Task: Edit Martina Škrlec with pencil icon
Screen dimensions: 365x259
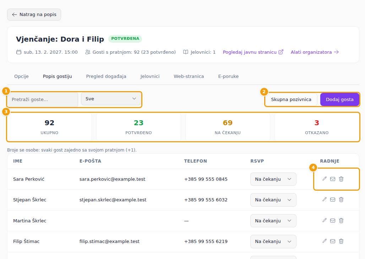Action: [325, 221]
